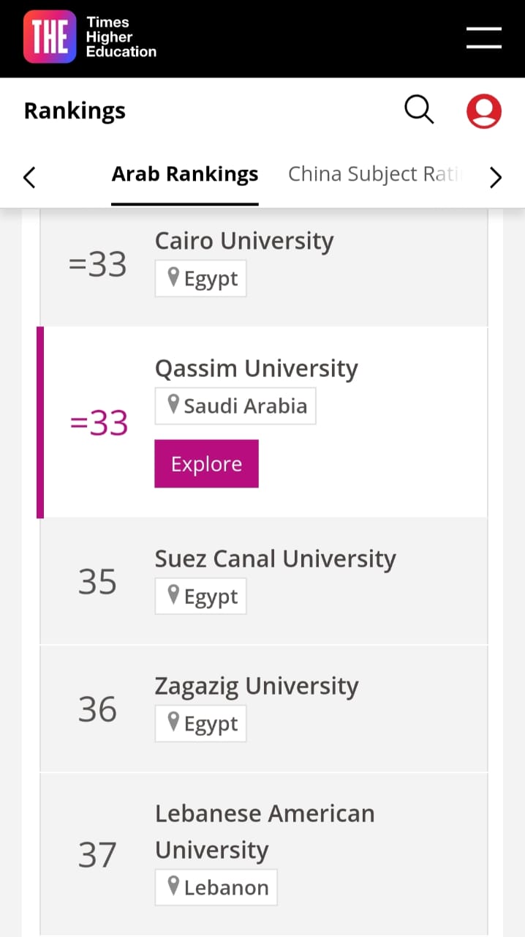Open the Suez Canal University link

click(x=275, y=559)
